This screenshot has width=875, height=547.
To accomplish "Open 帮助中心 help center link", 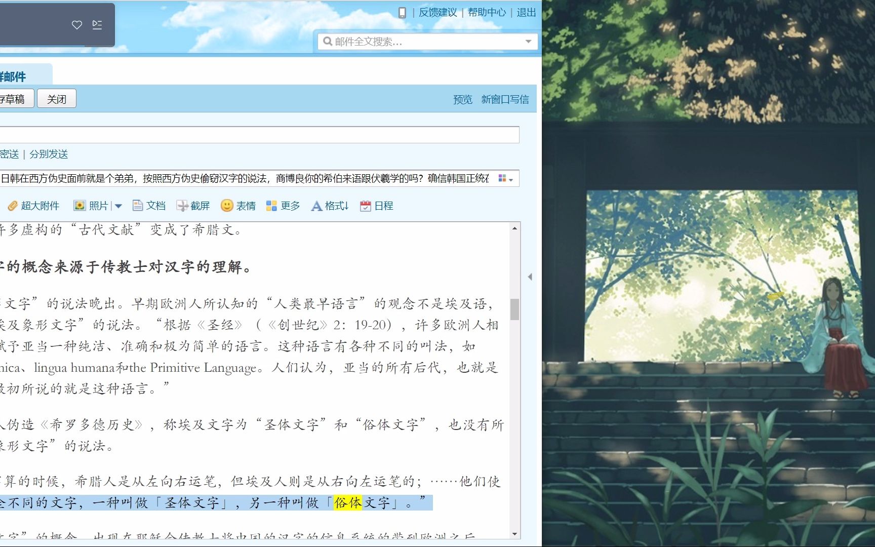I will point(487,13).
